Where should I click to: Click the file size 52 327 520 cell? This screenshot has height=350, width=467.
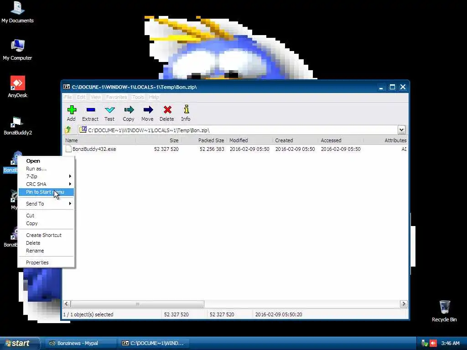pos(166,149)
